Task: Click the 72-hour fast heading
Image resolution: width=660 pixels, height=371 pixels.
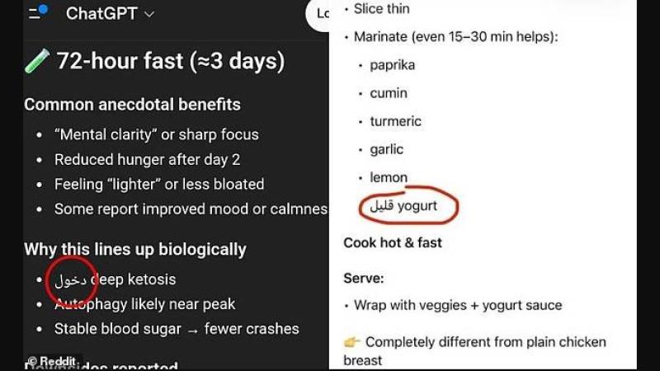Action: pos(170,61)
